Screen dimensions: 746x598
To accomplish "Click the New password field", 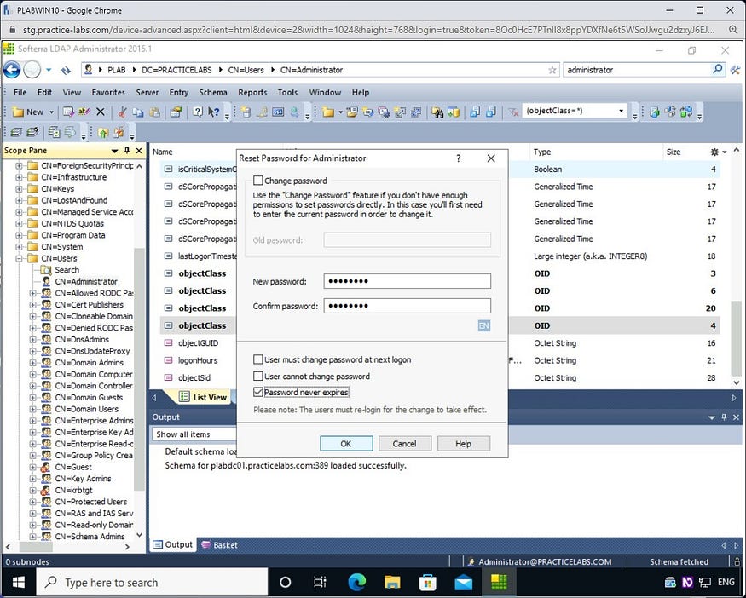I will coord(408,281).
